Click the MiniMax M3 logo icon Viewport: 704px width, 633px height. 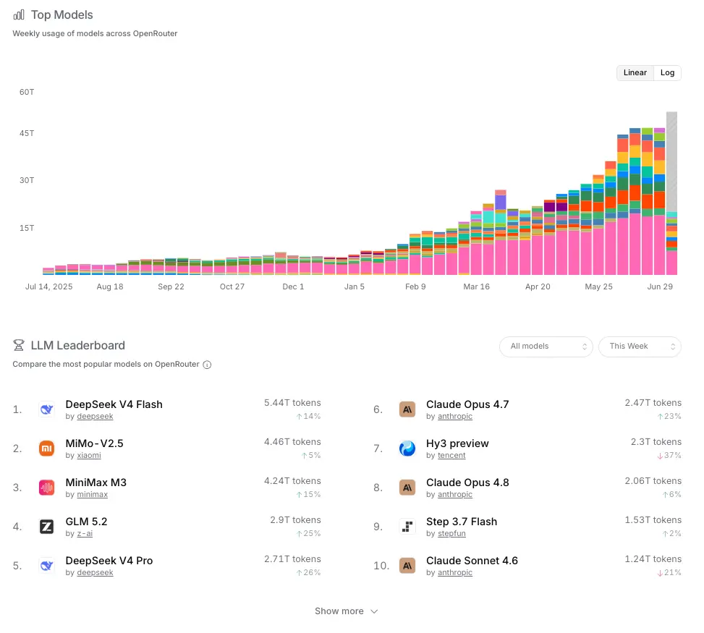[x=47, y=488]
